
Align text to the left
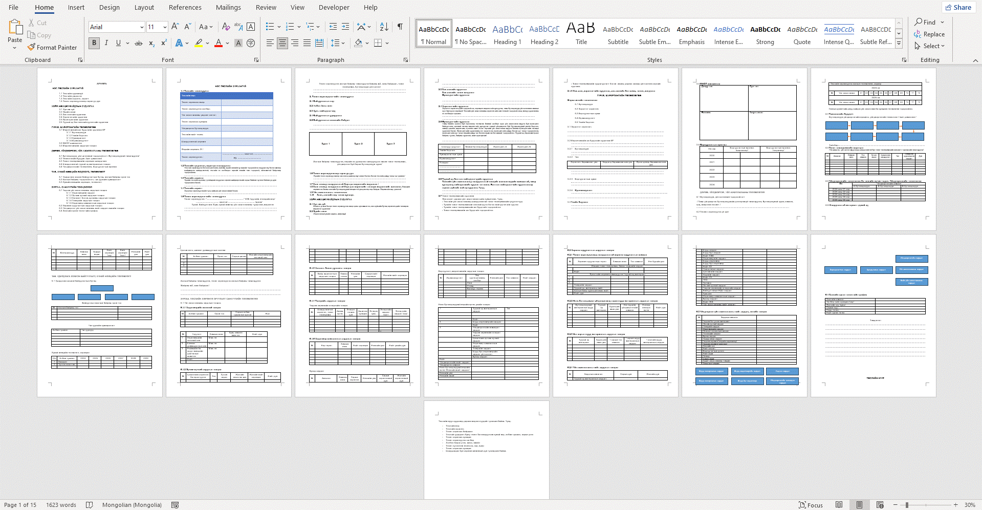[270, 43]
